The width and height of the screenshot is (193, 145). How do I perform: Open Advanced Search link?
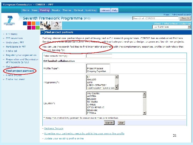click(181, 15)
